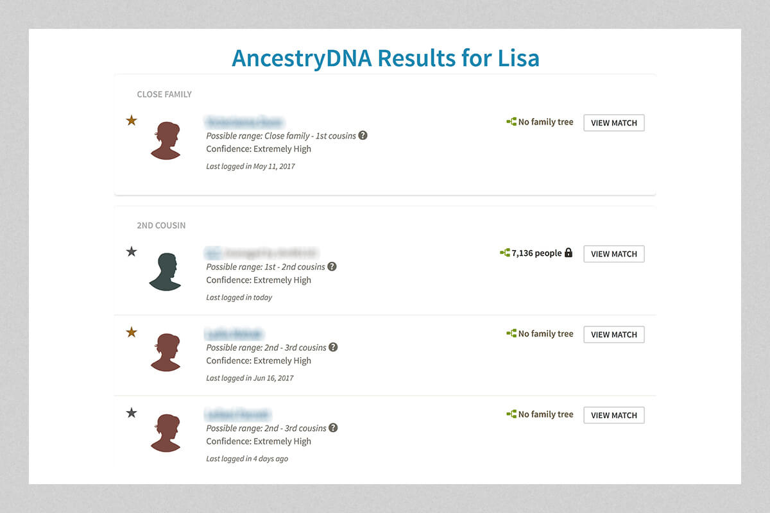Click the help icon next to Close family range
The width and height of the screenshot is (770, 513).
click(x=363, y=135)
